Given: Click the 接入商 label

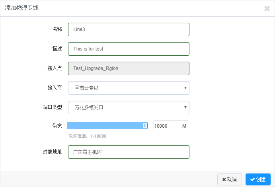Looking at the screenshot, I should pos(55,88).
